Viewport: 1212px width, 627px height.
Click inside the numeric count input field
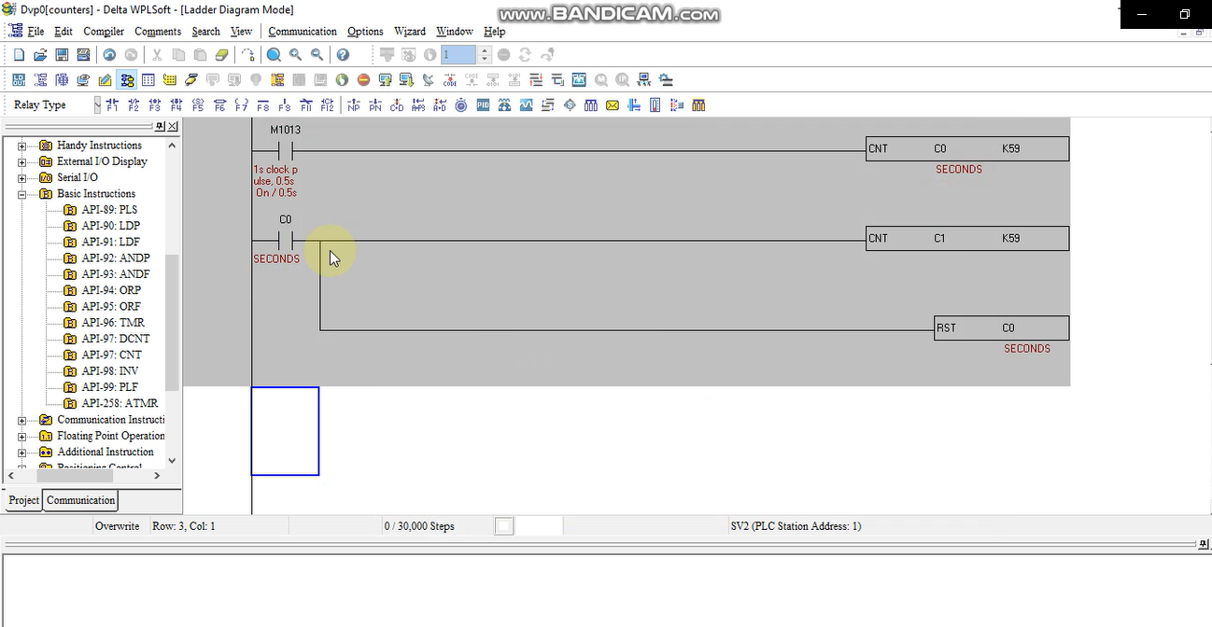click(458, 54)
